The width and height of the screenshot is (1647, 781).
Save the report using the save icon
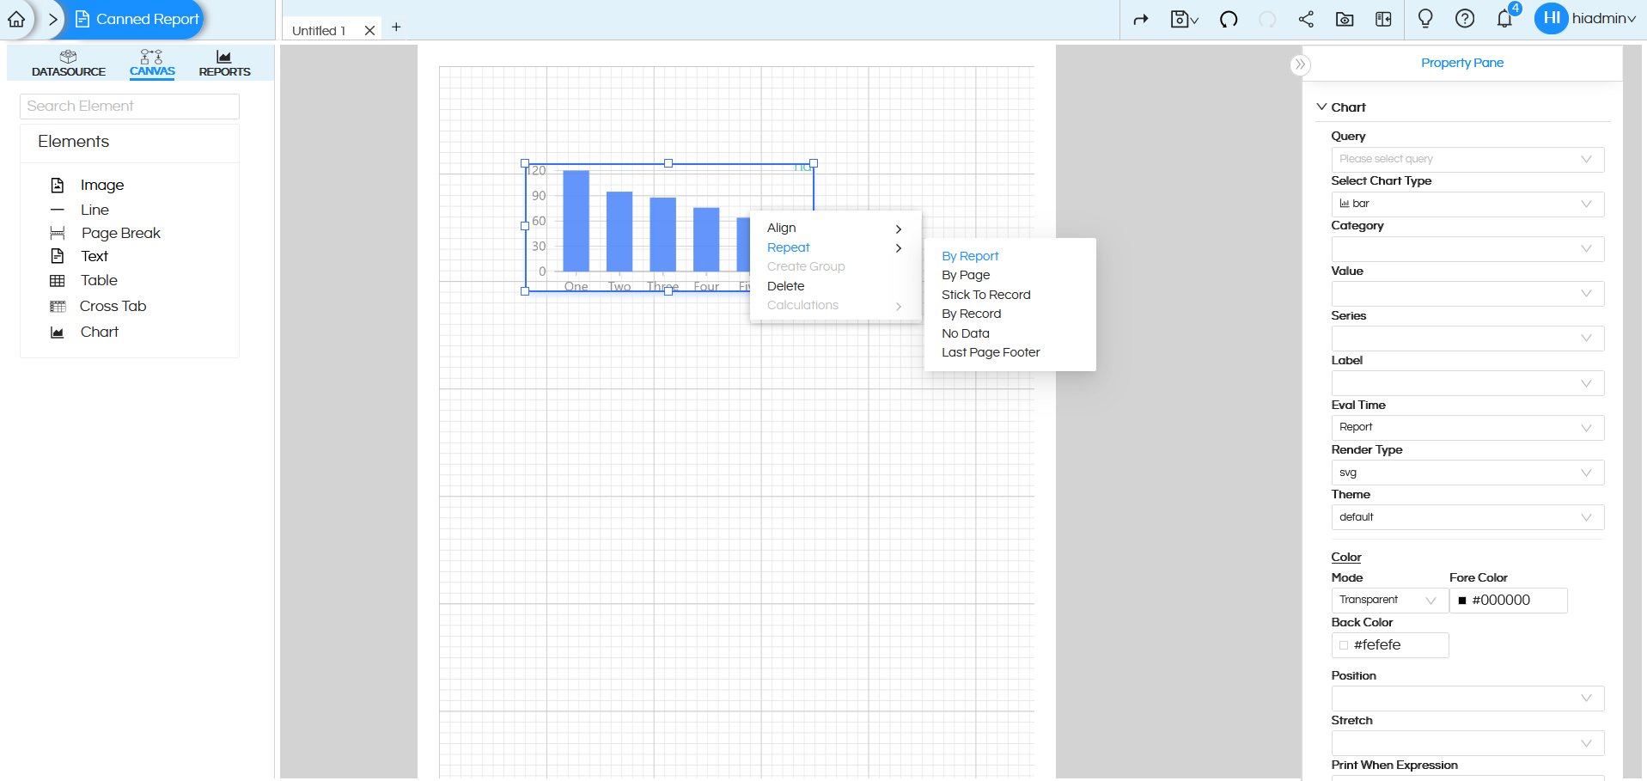click(x=1180, y=19)
